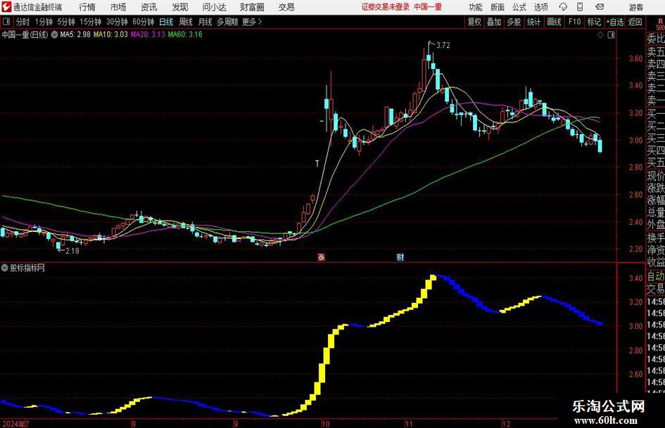Click the 3.72 high price label
Image resolution: width=665 pixels, height=428 pixels.
(x=443, y=46)
